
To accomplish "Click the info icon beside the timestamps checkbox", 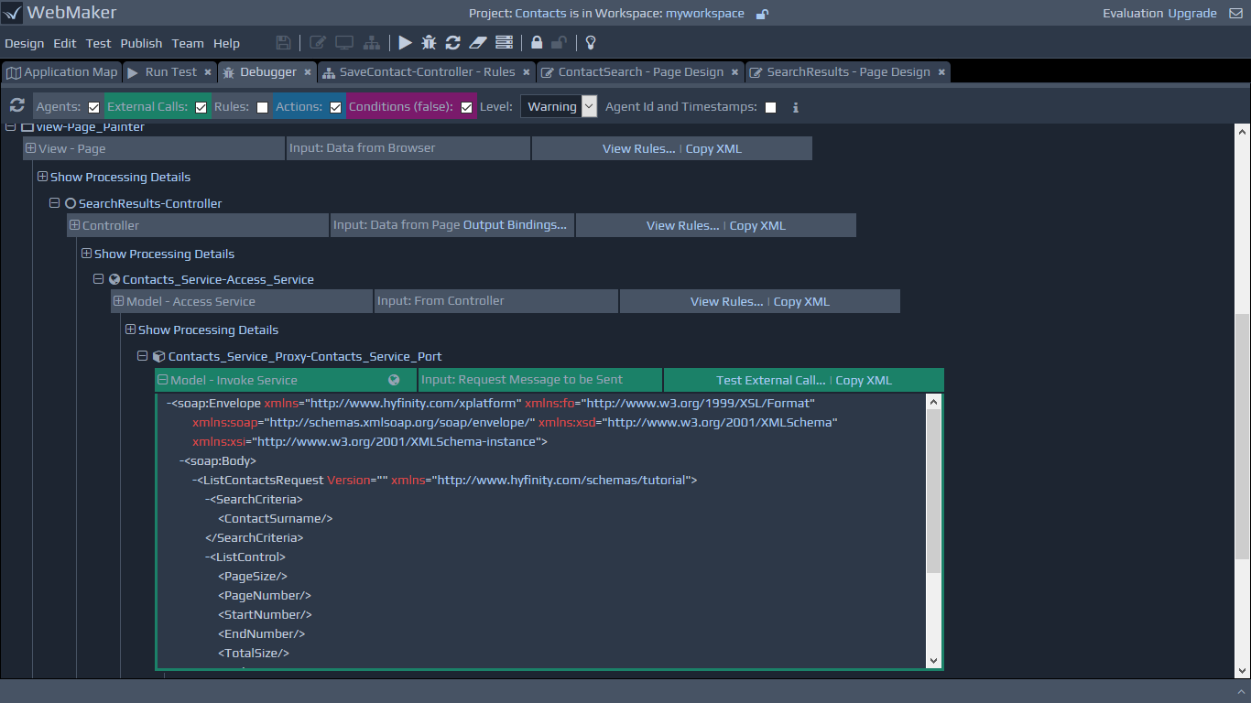I will (795, 107).
